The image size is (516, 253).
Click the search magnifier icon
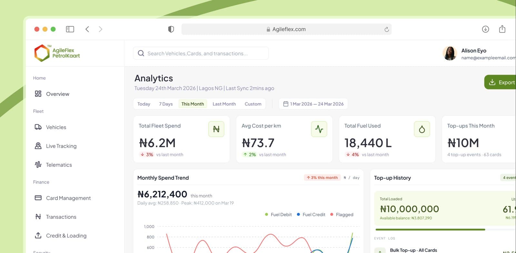coord(141,53)
